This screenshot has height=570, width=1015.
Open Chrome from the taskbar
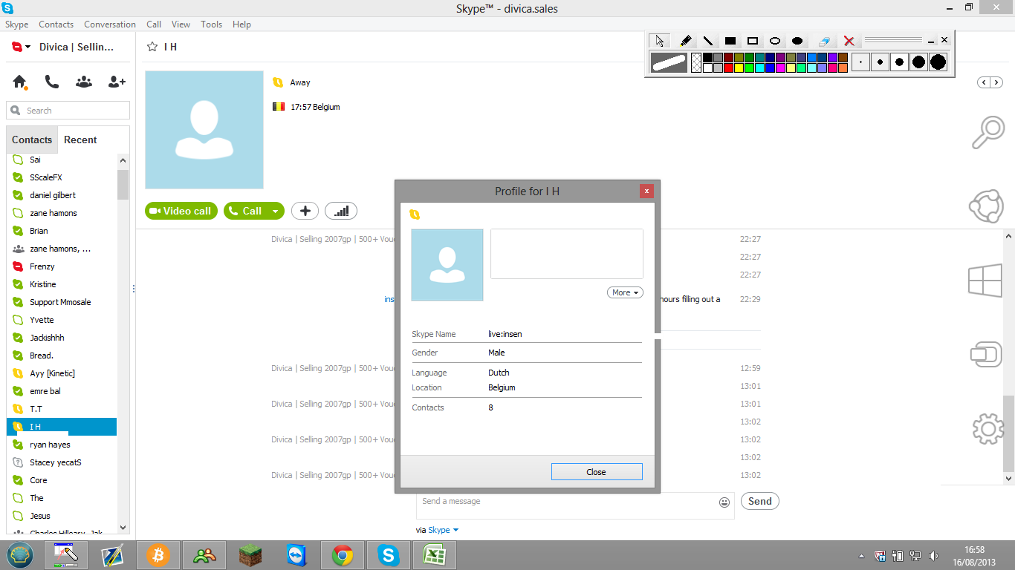pos(343,554)
